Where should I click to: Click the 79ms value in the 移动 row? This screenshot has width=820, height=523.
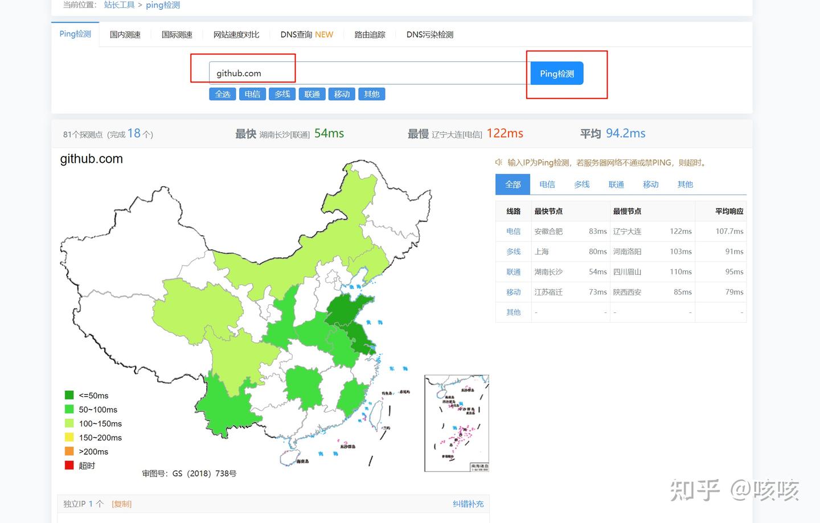[x=735, y=292]
